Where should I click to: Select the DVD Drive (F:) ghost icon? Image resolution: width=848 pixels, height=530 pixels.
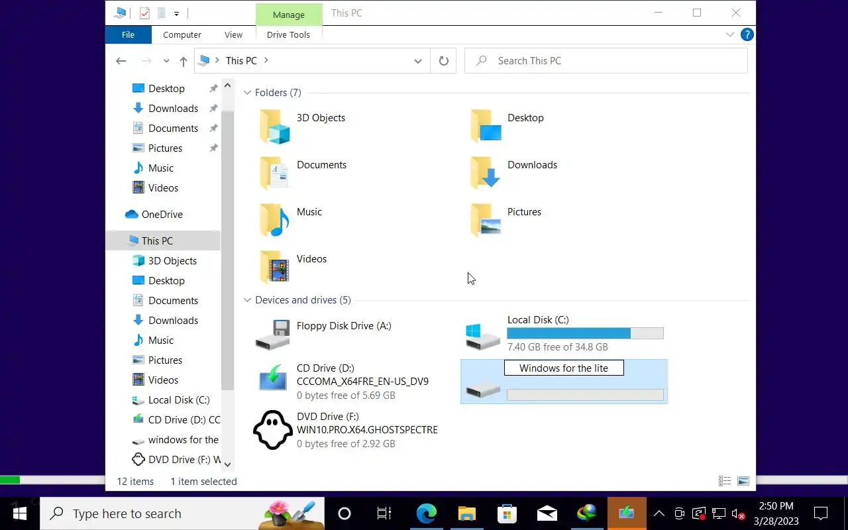pos(273,430)
